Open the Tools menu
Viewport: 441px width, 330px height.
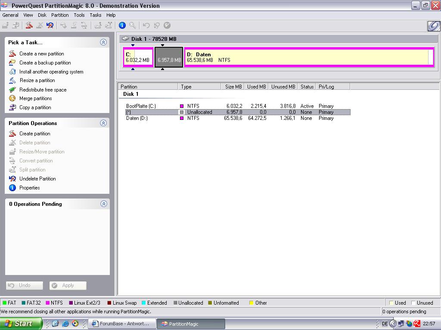pos(79,15)
